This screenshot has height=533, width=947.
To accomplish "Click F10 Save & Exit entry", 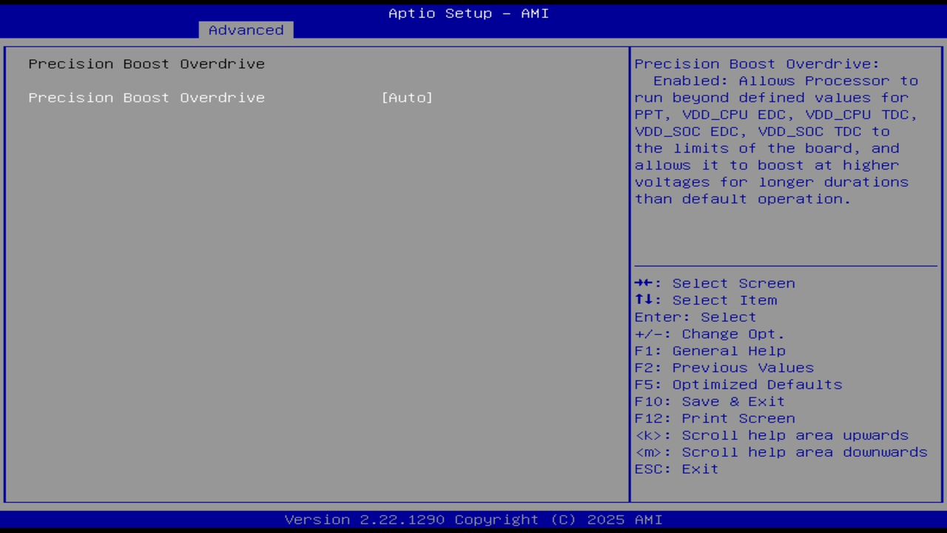I will 709,401.
